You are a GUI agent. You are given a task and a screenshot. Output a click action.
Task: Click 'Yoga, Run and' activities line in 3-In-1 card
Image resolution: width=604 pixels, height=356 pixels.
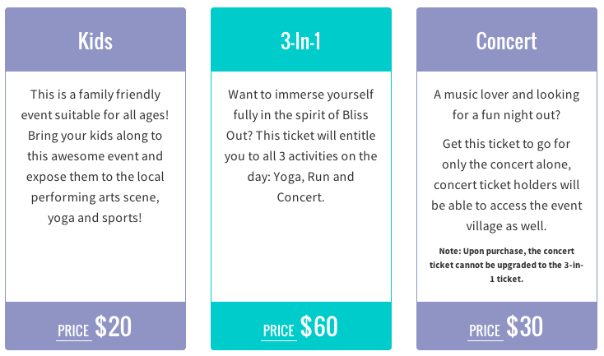coord(300,176)
